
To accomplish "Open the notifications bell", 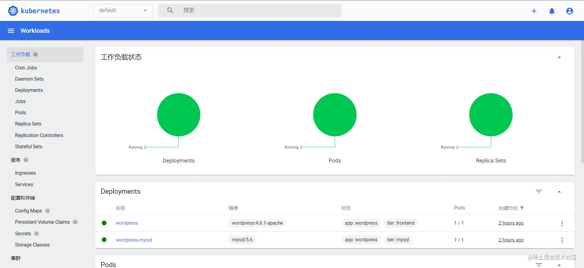I will (x=552, y=11).
